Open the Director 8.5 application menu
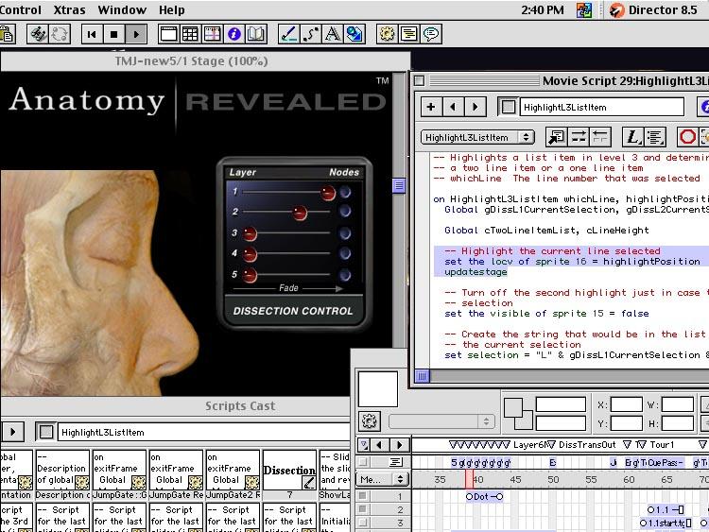This screenshot has width=709, height=532. pos(653,10)
